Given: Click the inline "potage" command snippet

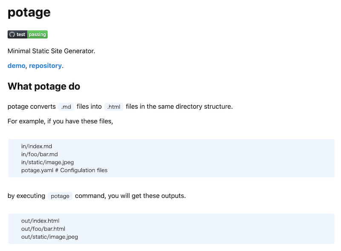Looking at the screenshot, I should (60, 196).
